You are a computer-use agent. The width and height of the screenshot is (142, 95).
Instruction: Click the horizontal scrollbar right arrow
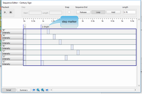[135, 90]
